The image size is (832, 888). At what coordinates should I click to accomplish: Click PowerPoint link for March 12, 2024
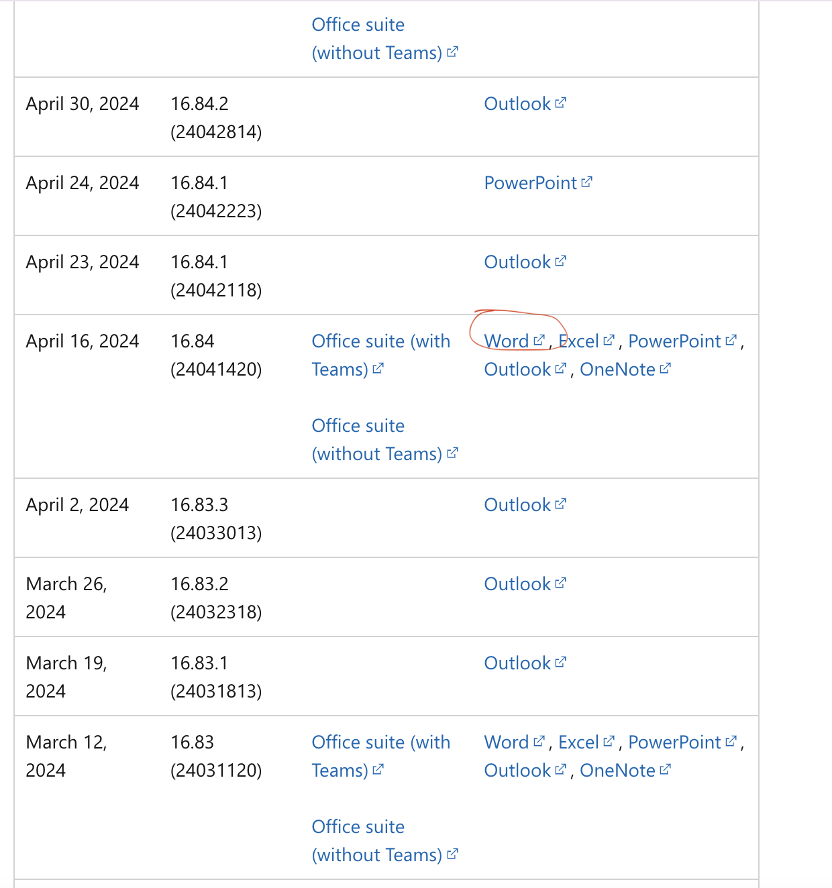[x=674, y=742]
